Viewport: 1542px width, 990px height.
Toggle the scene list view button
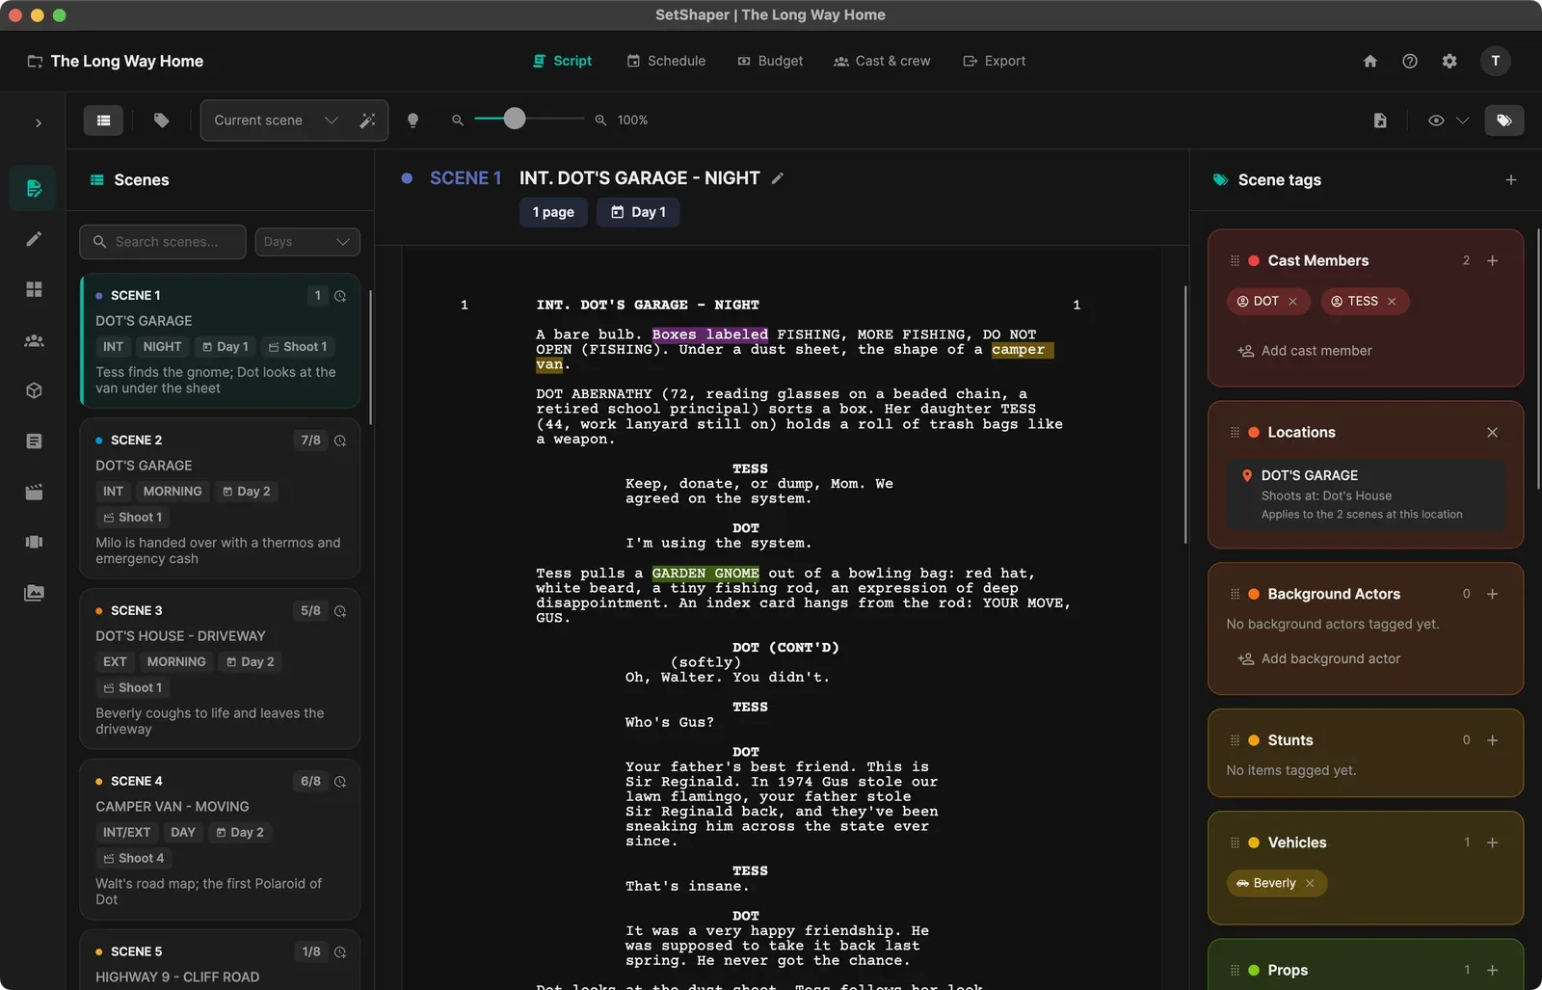pos(103,120)
